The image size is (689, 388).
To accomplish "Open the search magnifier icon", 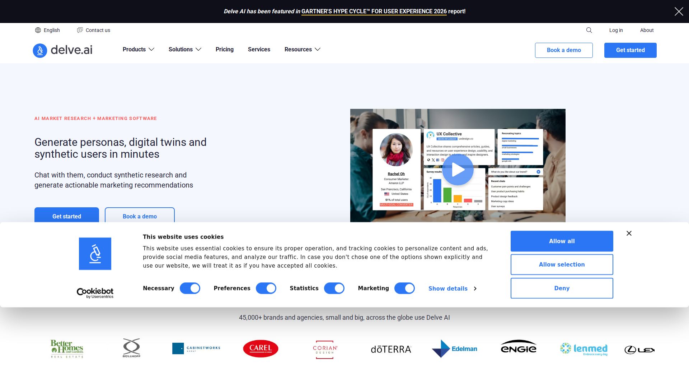I will [x=589, y=30].
